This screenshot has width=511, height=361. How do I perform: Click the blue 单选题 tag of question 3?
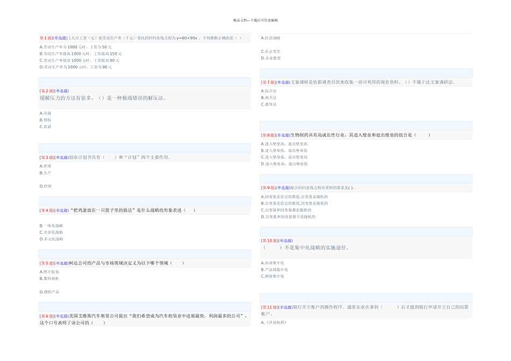(x=61, y=157)
